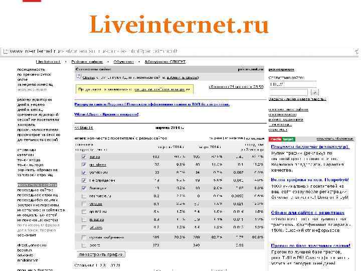Viewport: 361px width, 271px height.
Task: Open 'каталоги' report
Action: (26, 155)
